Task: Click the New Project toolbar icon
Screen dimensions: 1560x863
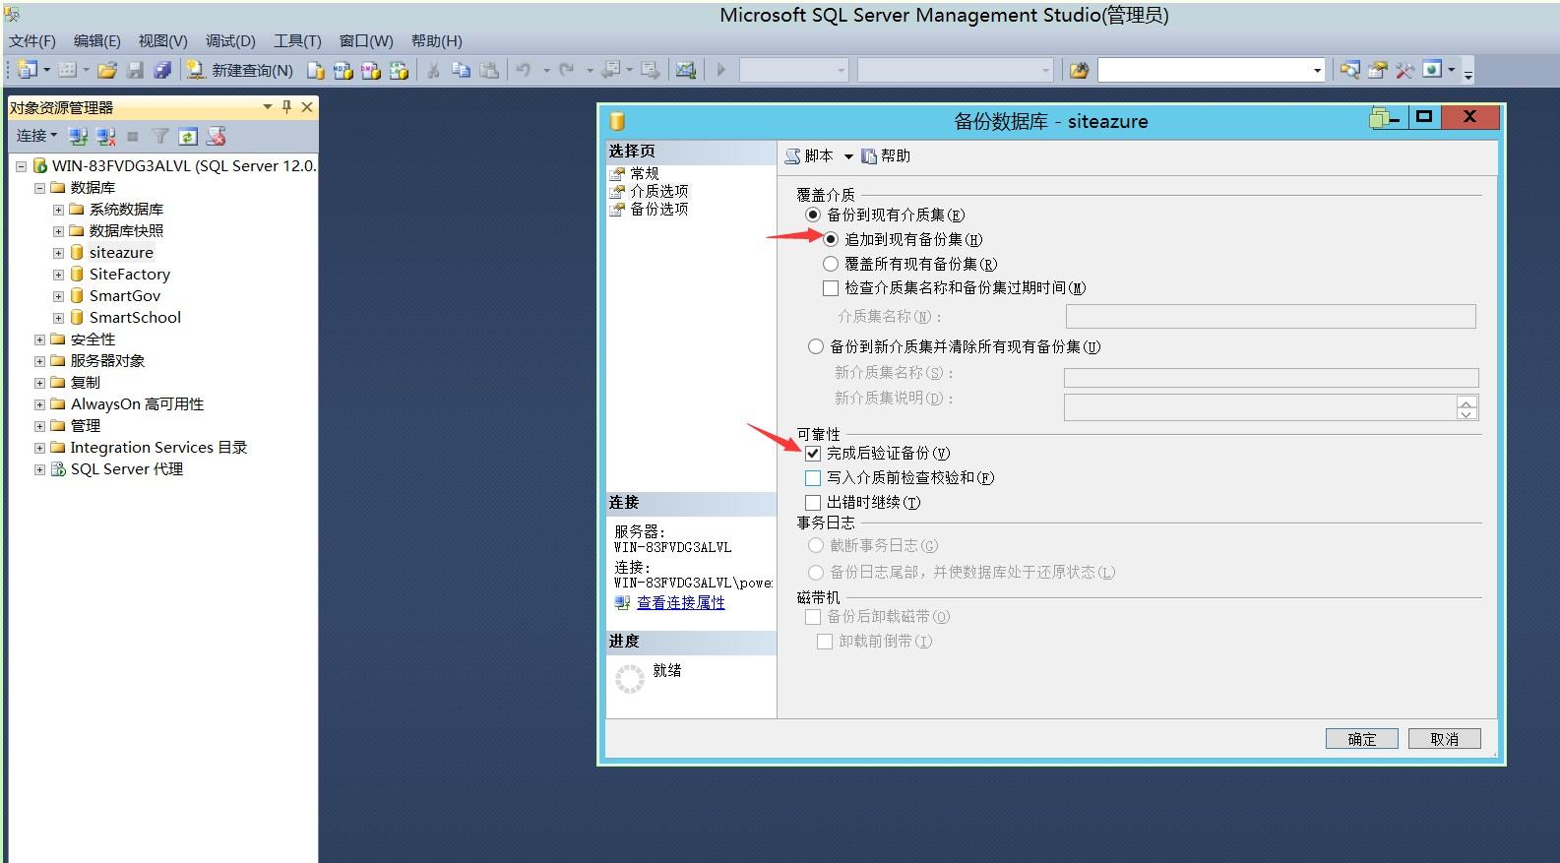Action: click(x=28, y=70)
